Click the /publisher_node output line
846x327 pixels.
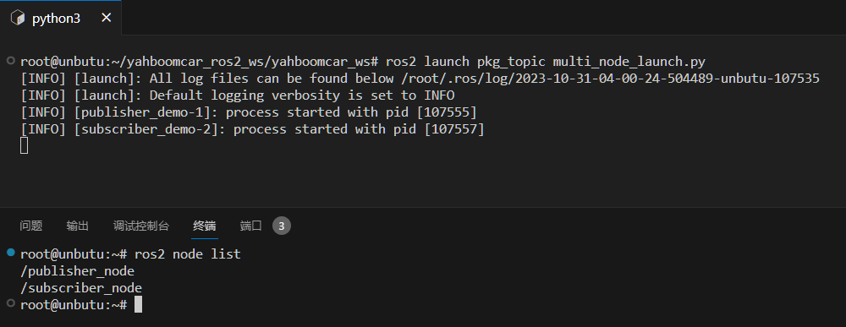coord(77,271)
